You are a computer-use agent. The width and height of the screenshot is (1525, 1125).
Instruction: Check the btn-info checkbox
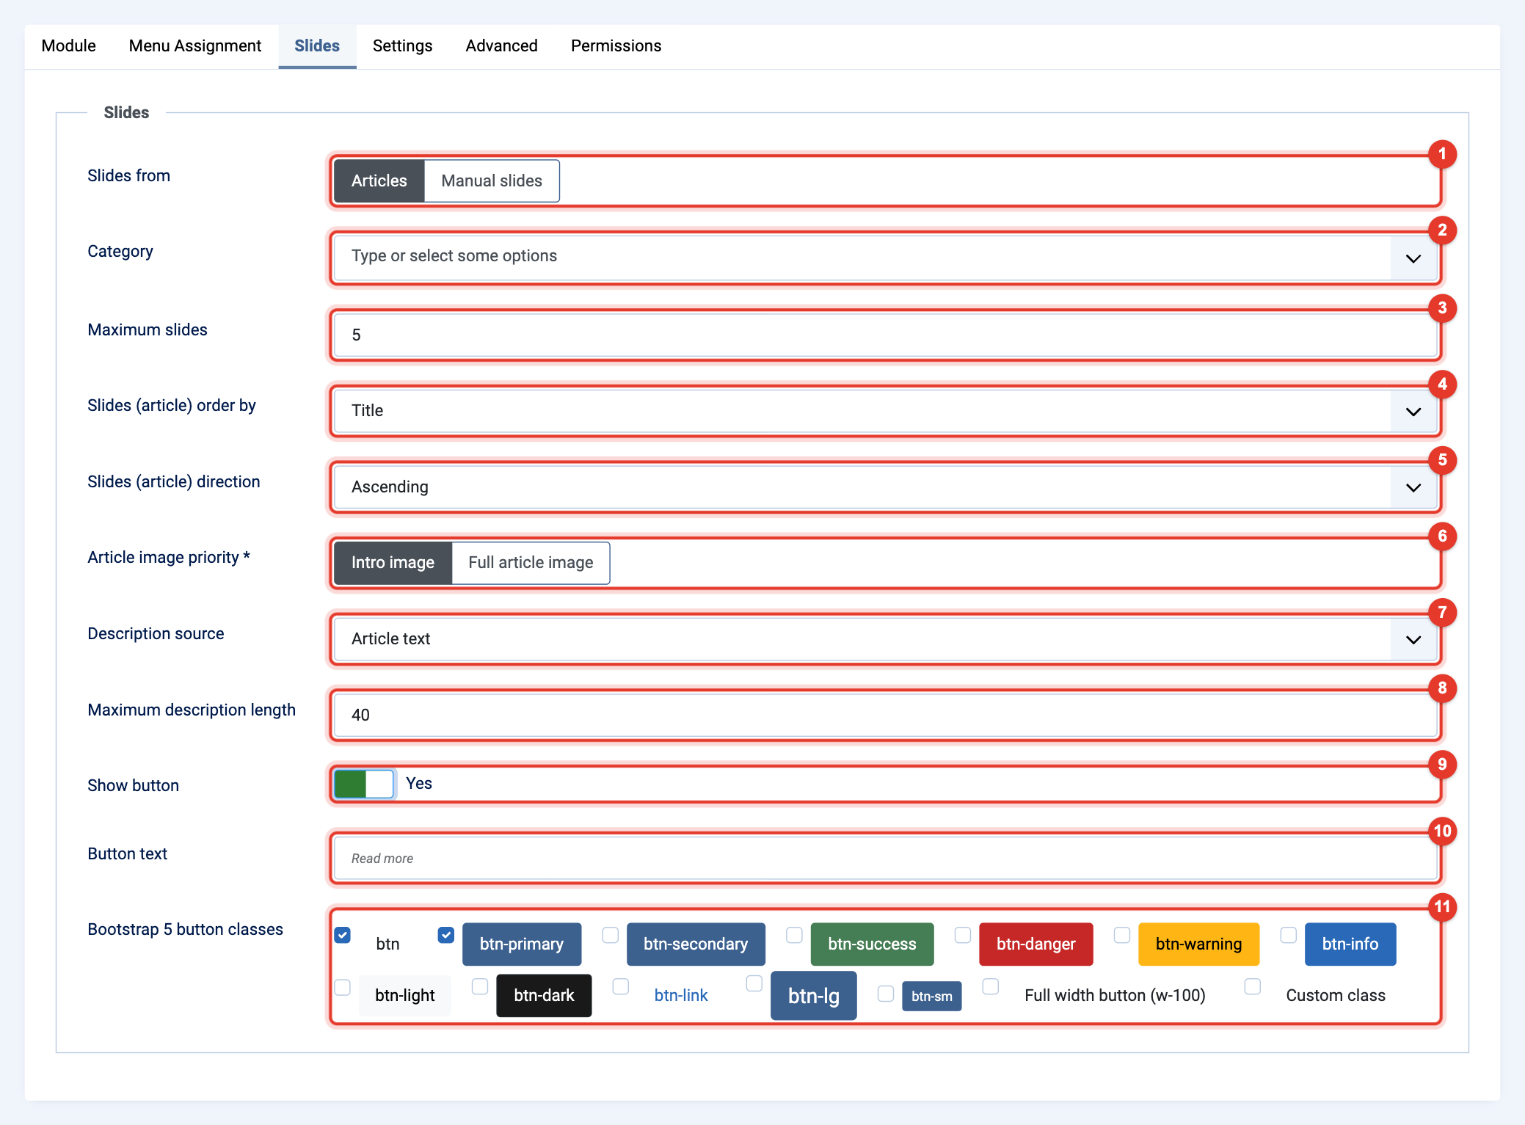pos(1289,935)
